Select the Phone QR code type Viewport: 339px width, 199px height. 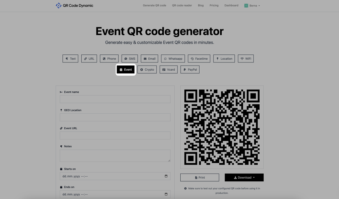[109, 58]
